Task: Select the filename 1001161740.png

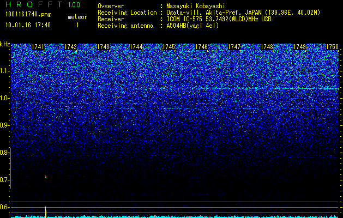Action: pos(28,15)
